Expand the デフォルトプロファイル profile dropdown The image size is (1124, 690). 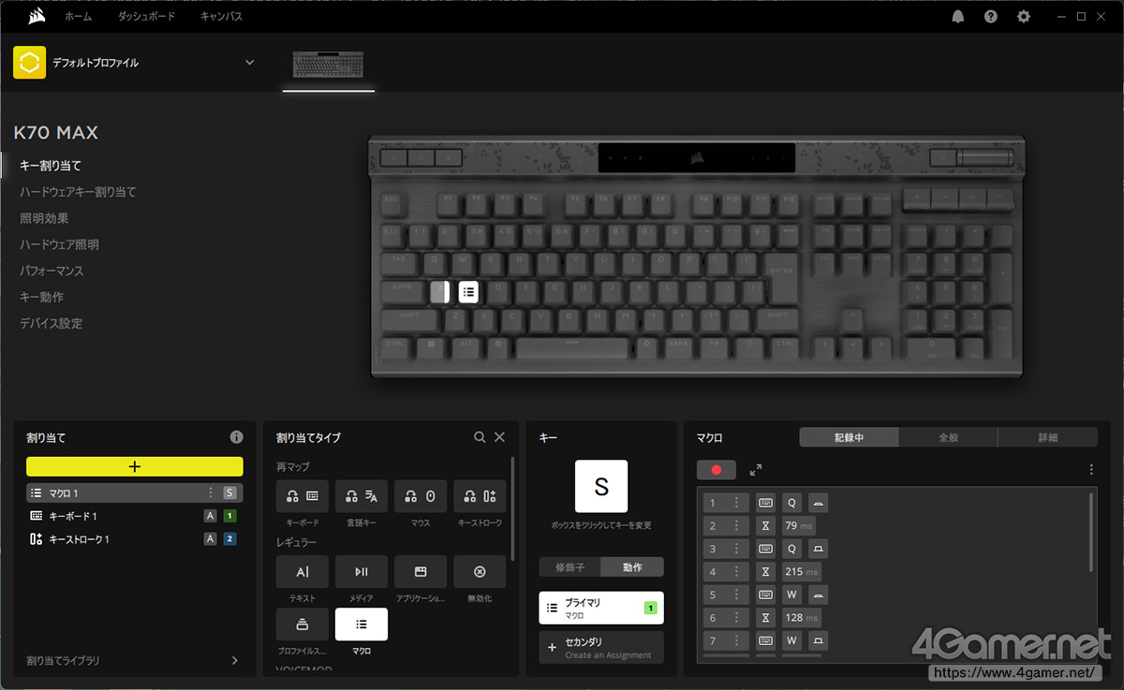(x=249, y=63)
